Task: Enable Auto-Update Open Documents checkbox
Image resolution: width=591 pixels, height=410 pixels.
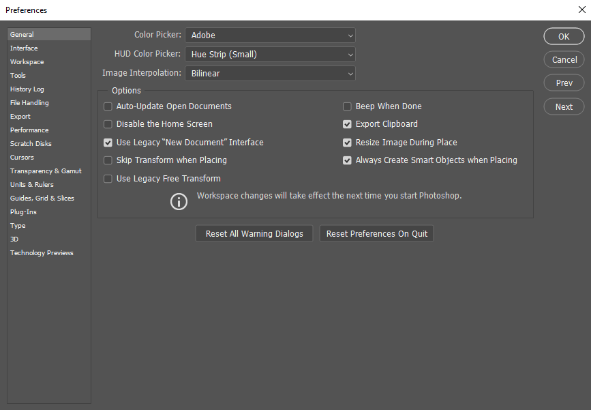Action: [108, 106]
